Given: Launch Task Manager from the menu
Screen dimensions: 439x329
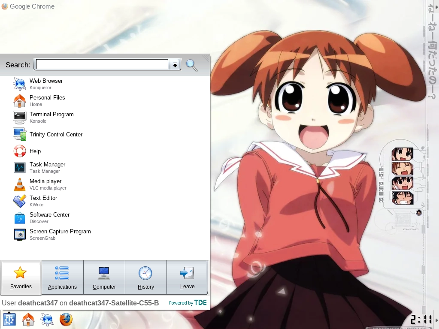Looking at the screenshot, I should click(x=105, y=168).
